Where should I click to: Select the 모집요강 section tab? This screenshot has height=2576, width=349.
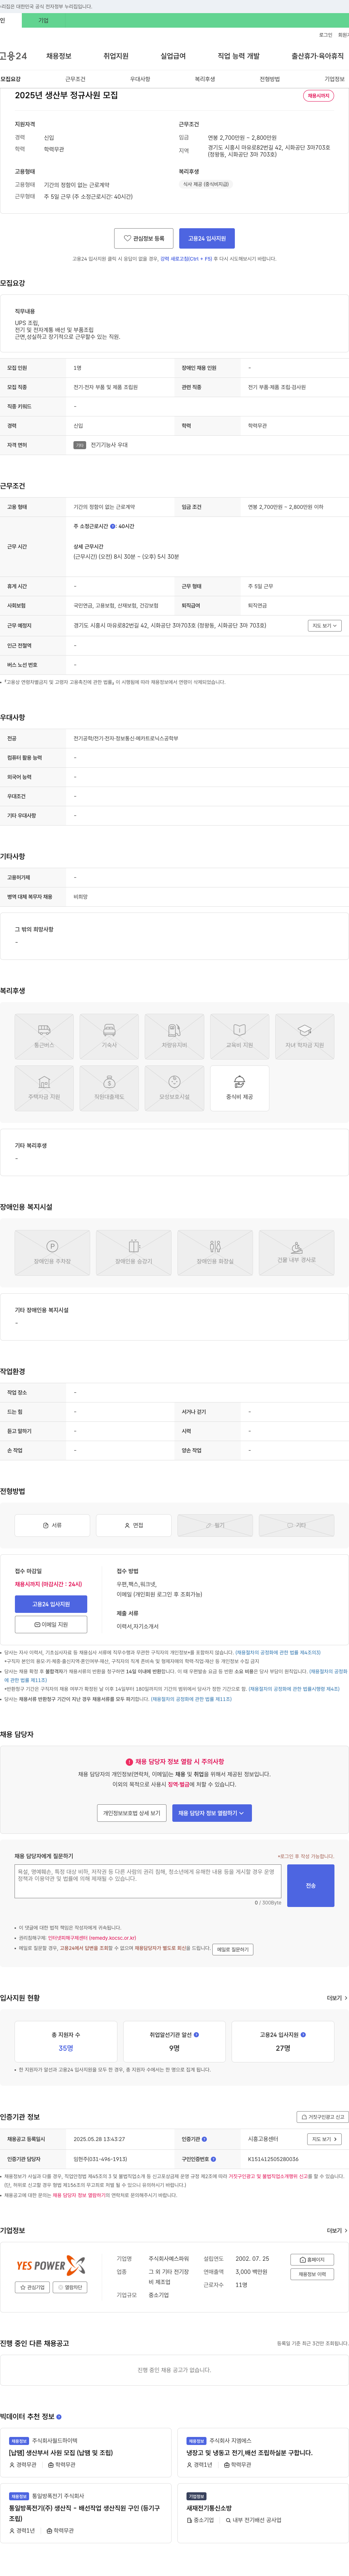11,79
